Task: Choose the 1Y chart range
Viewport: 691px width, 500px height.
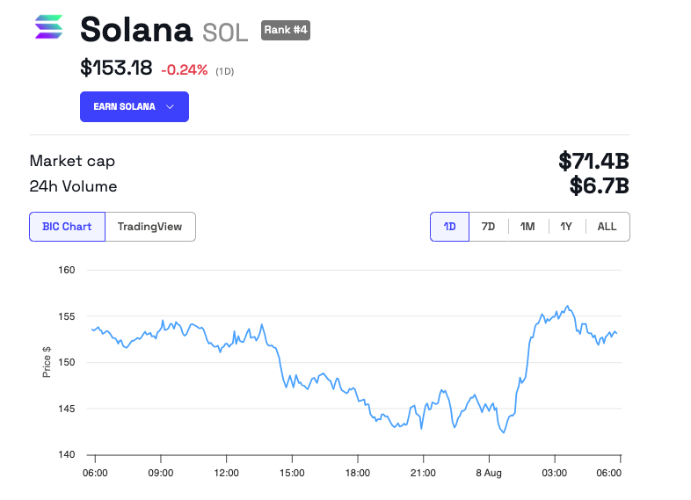Action: pyautogui.click(x=566, y=227)
